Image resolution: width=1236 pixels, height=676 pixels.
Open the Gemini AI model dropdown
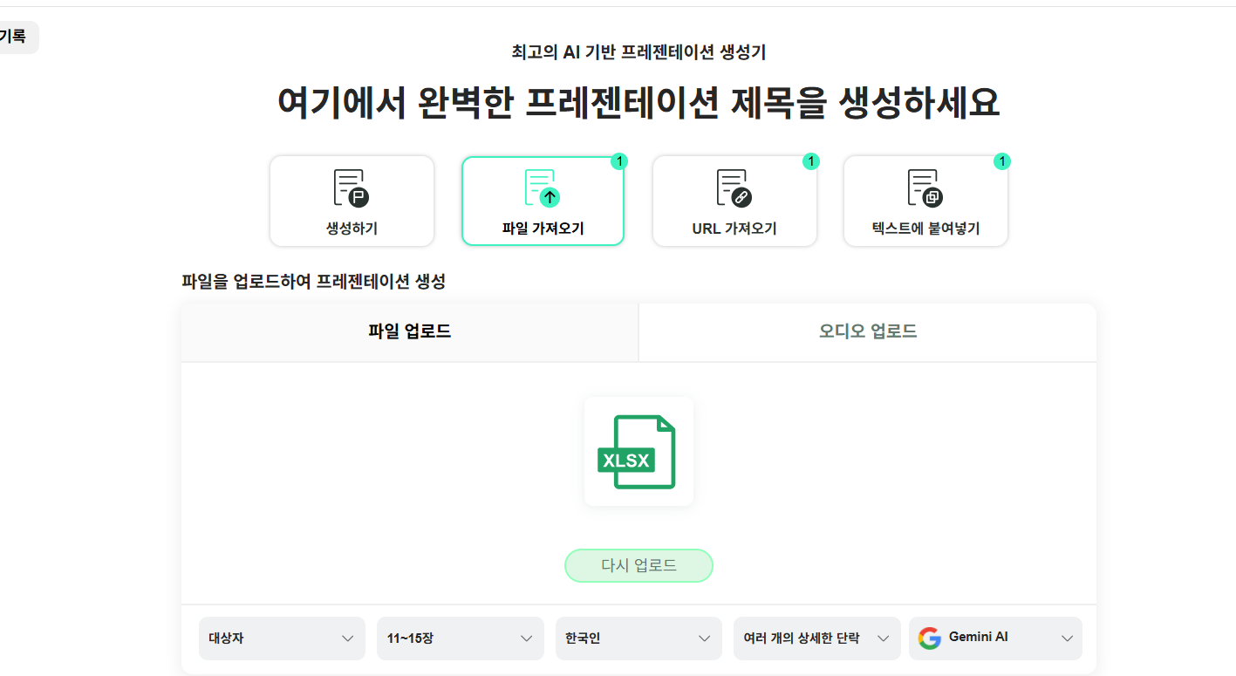point(995,638)
